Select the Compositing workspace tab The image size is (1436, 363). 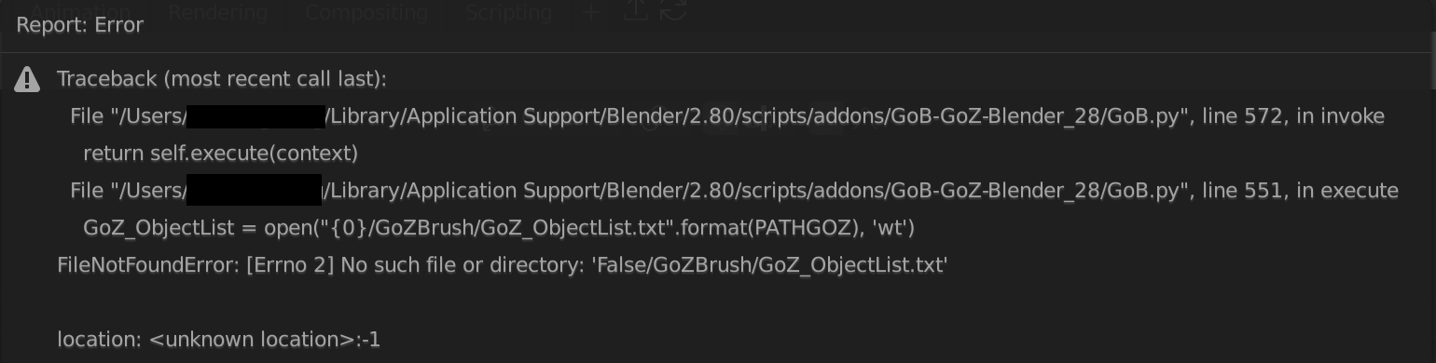(366, 12)
